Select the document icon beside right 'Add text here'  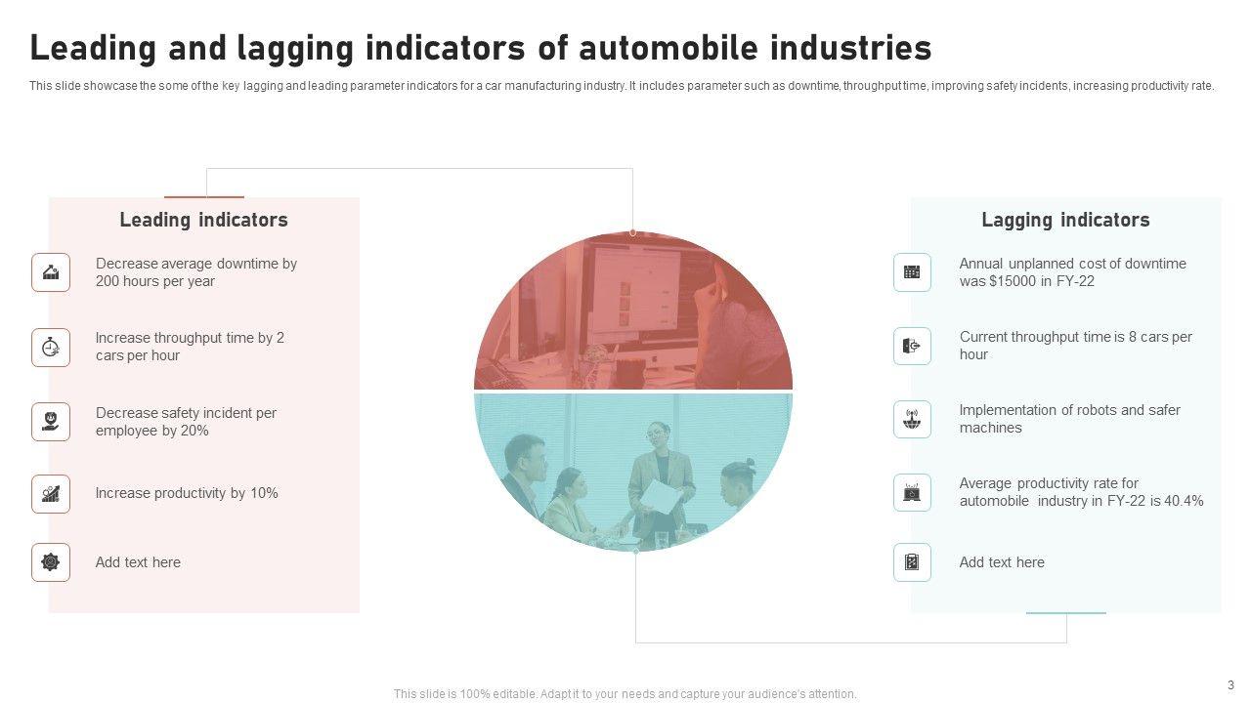[x=912, y=562]
